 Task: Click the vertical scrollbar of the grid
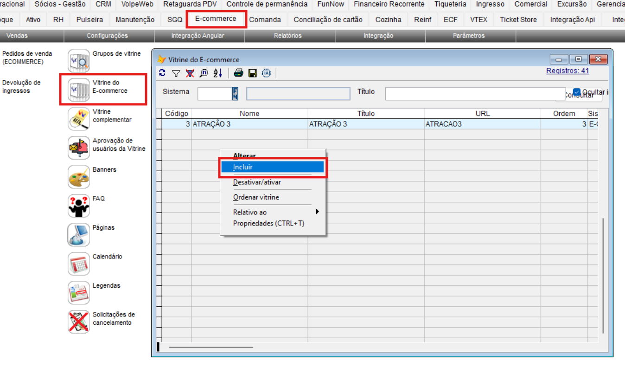coord(603,276)
